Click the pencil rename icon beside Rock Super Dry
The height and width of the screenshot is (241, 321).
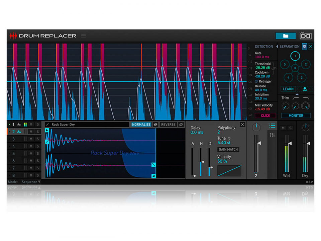[x=47, y=125]
